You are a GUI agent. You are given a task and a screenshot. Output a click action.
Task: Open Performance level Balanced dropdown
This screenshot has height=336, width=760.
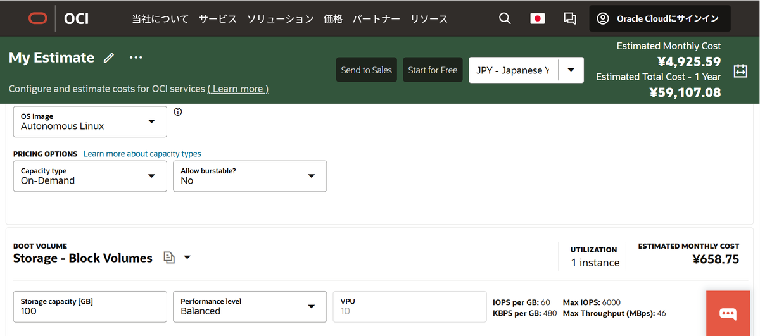tap(250, 306)
